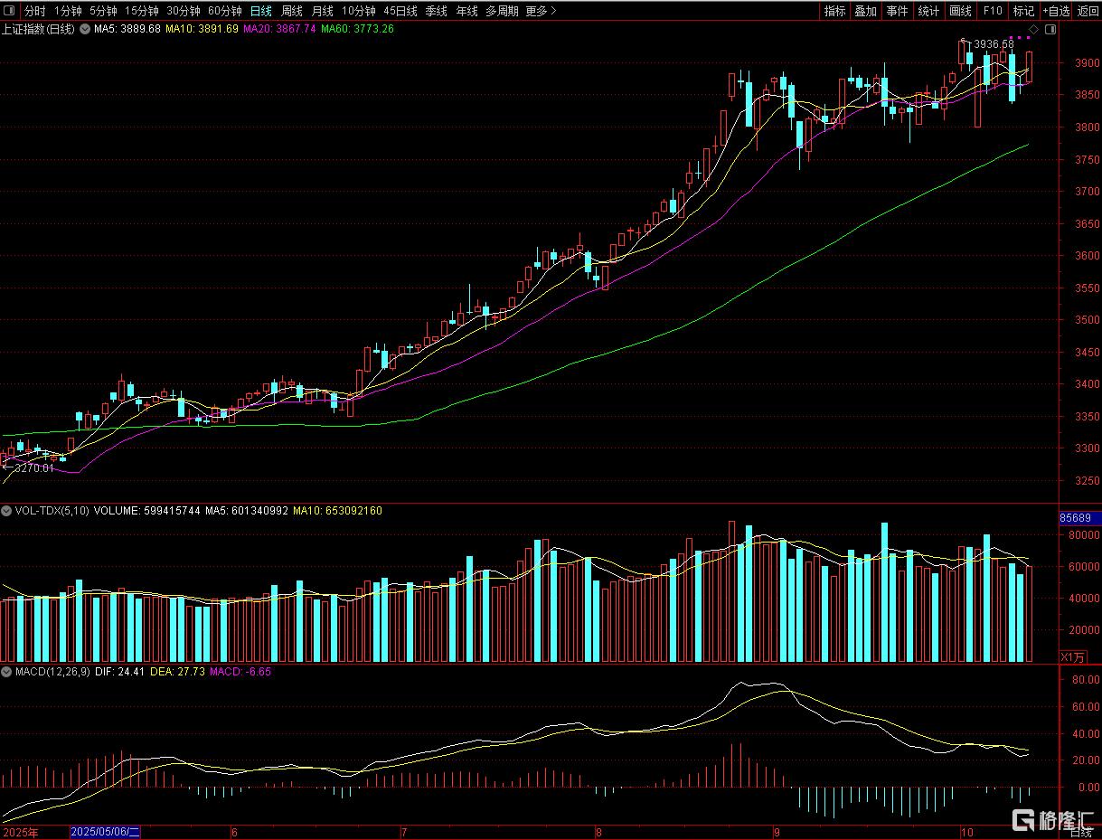The image size is (1102, 840).
Task: Select the 月线 monthly period tab
Action: [x=322, y=11]
